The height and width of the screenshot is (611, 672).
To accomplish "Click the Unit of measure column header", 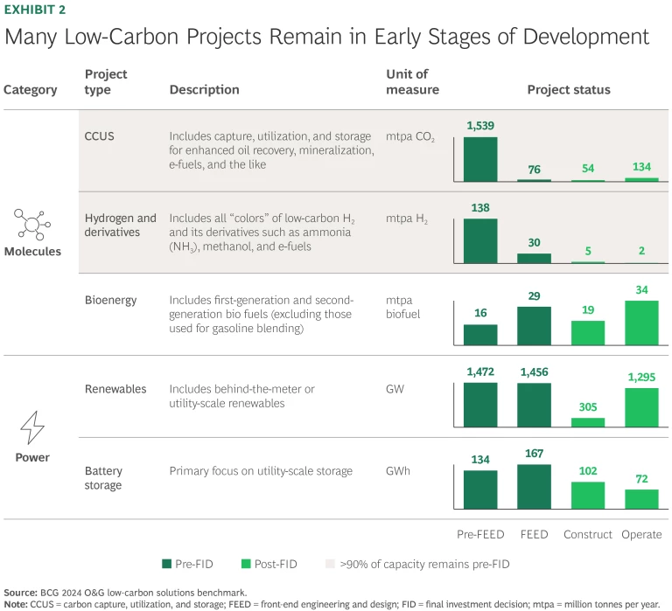I will pos(412,82).
